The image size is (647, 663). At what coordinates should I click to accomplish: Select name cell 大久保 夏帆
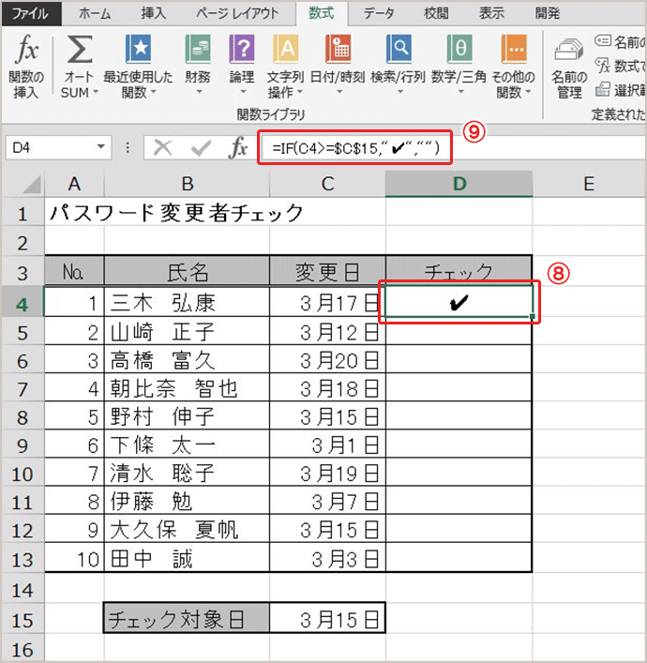(187, 530)
